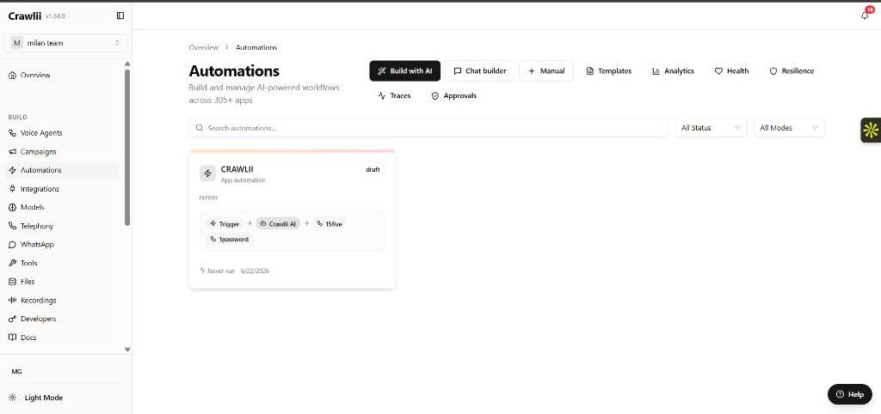
Task: Click the Models icon
Action: [x=12, y=207]
